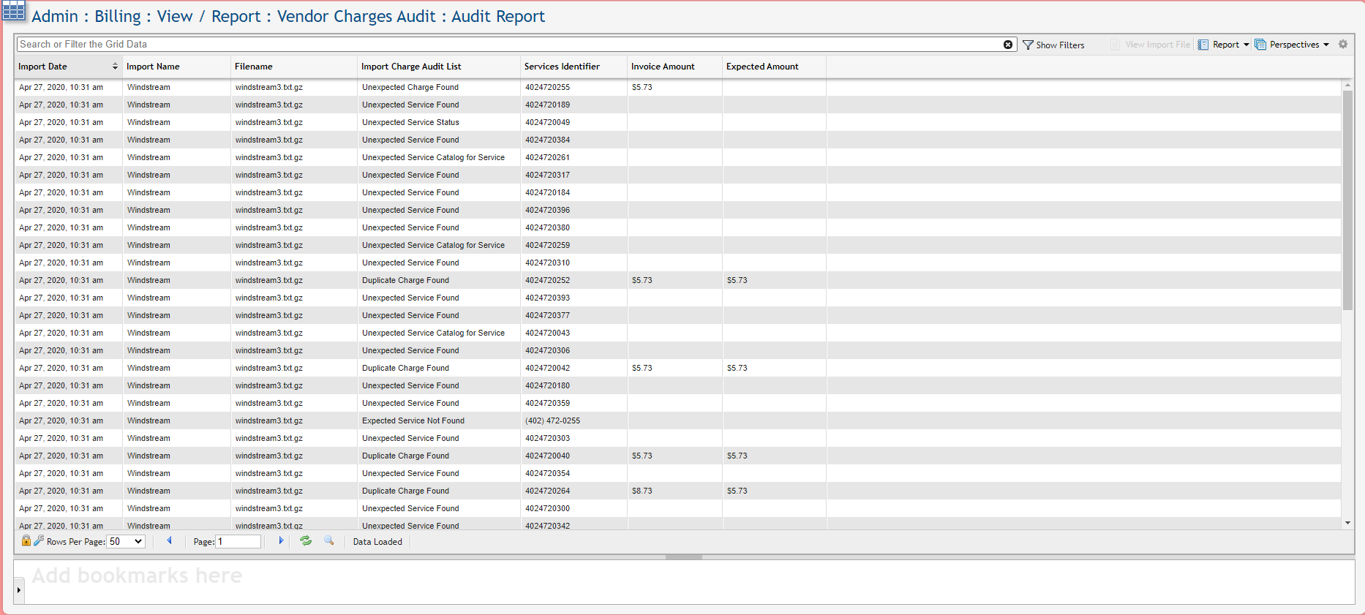Screen dimensions: 1365x615
Task: Open grid settings via gear icon
Action: (1343, 44)
